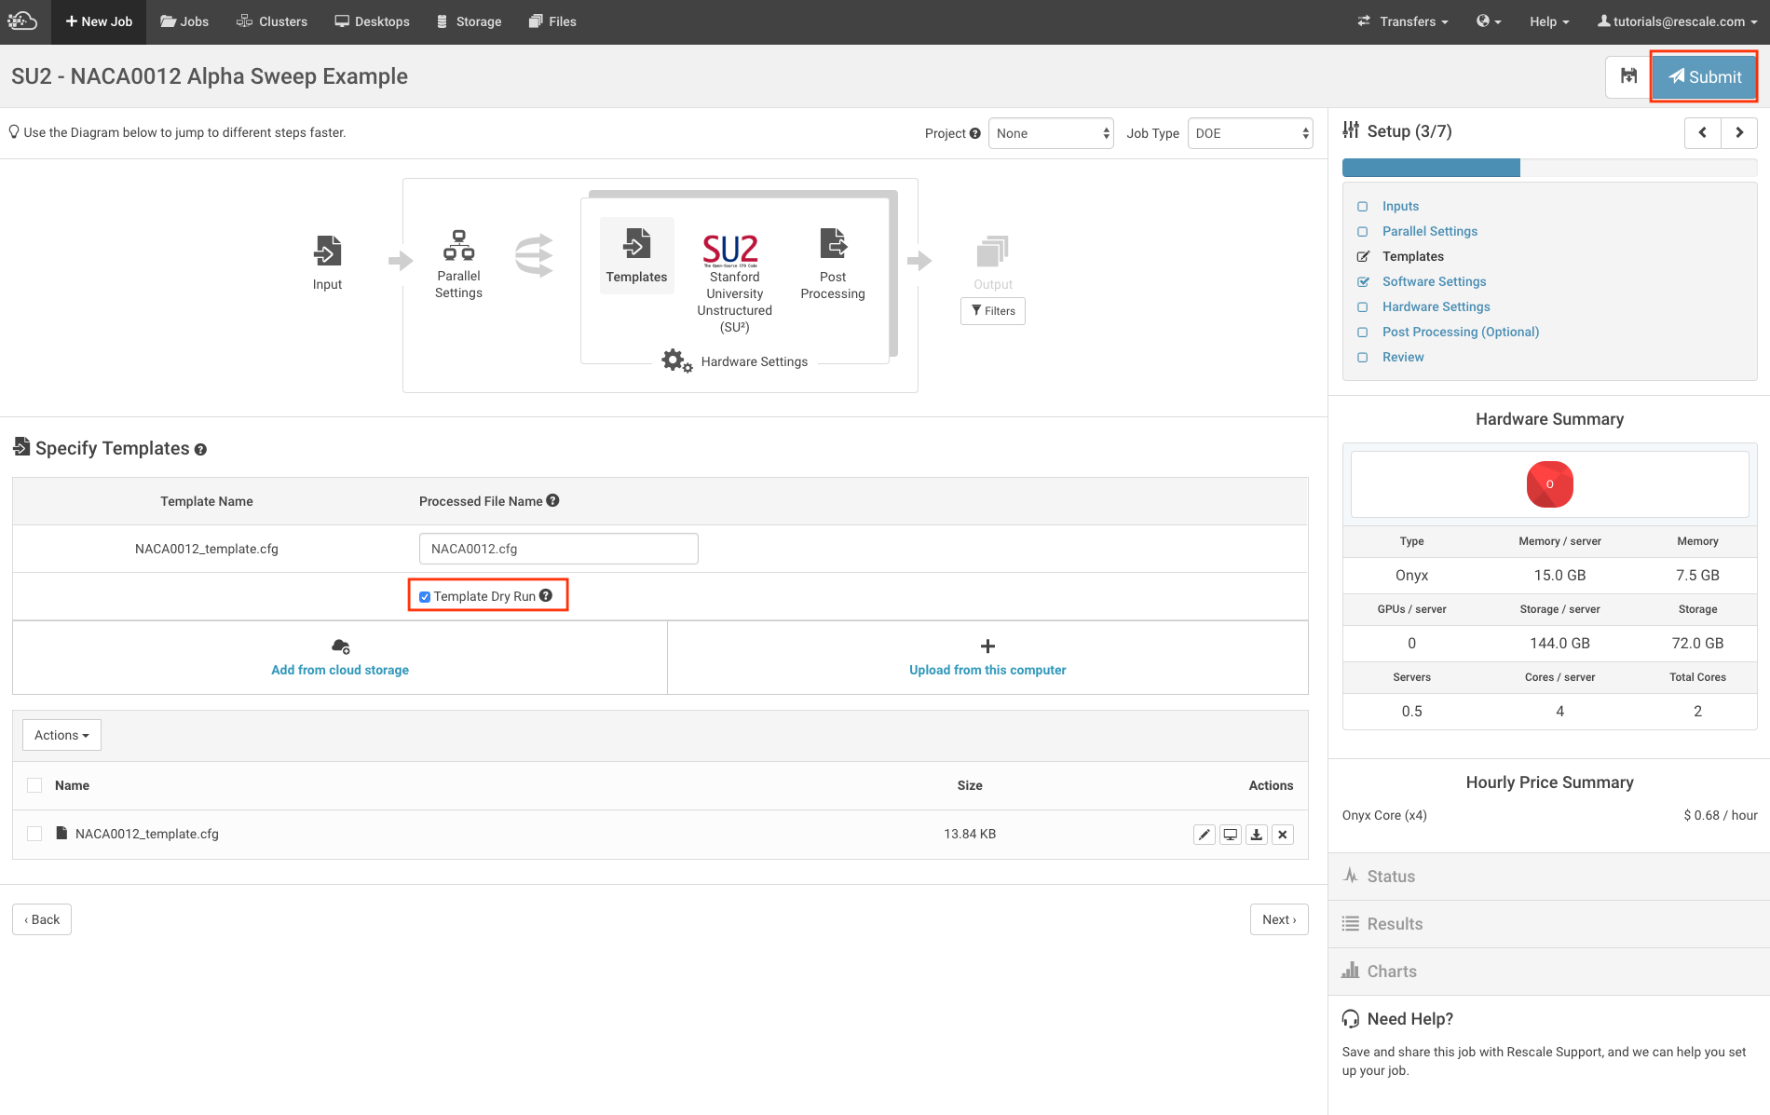This screenshot has width=1770, height=1115.
Task: Click the save job floppy disk icon
Action: click(1627, 76)
